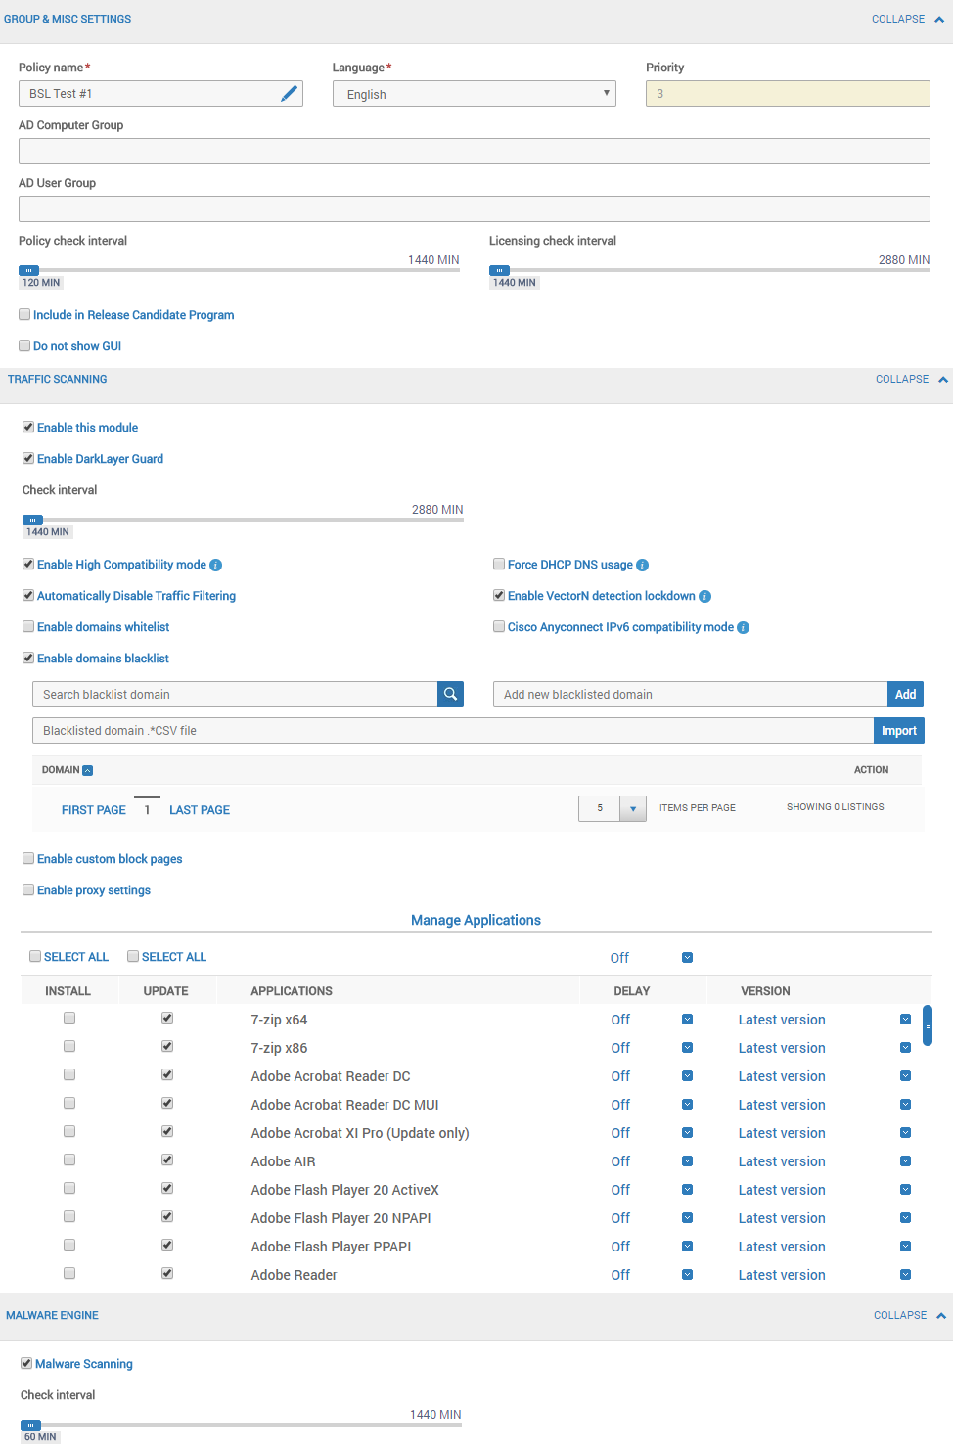Click the Import CSV button

(898, 731)
